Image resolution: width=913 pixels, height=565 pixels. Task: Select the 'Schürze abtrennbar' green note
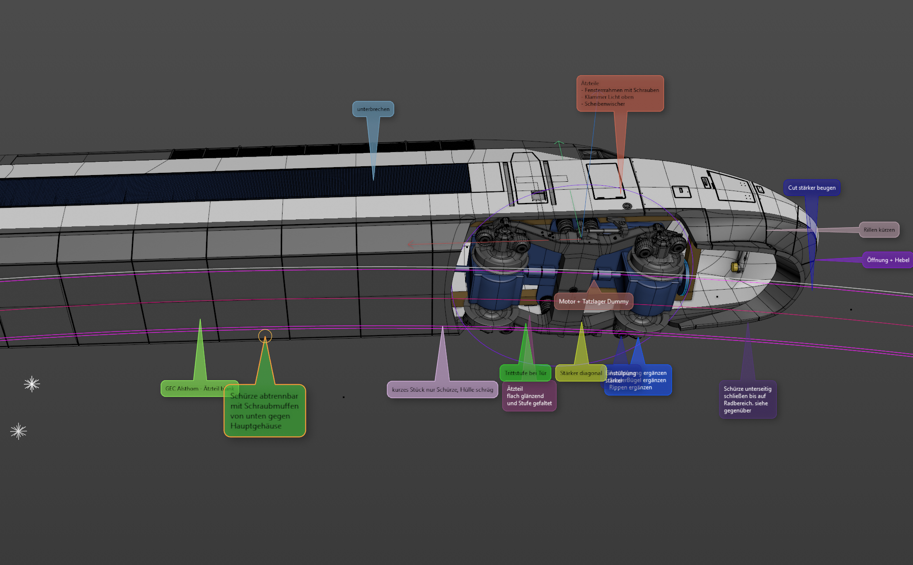point(264,411)
